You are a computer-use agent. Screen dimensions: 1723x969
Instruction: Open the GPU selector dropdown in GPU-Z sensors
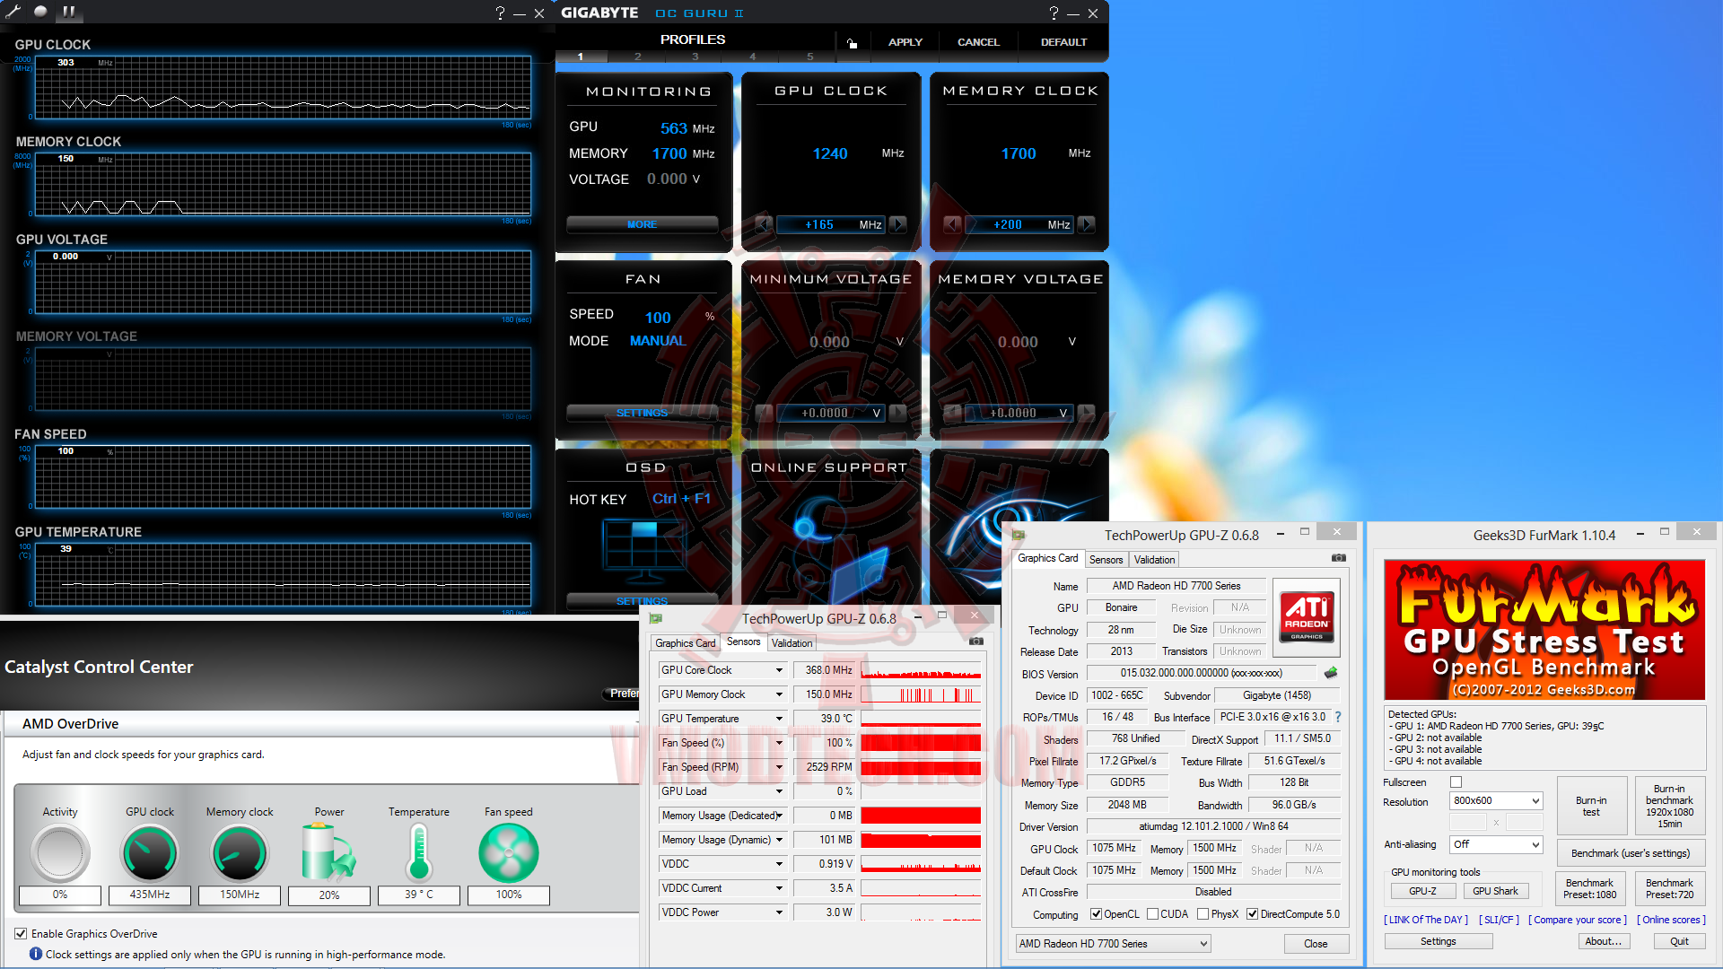[x=1112, y=943]
